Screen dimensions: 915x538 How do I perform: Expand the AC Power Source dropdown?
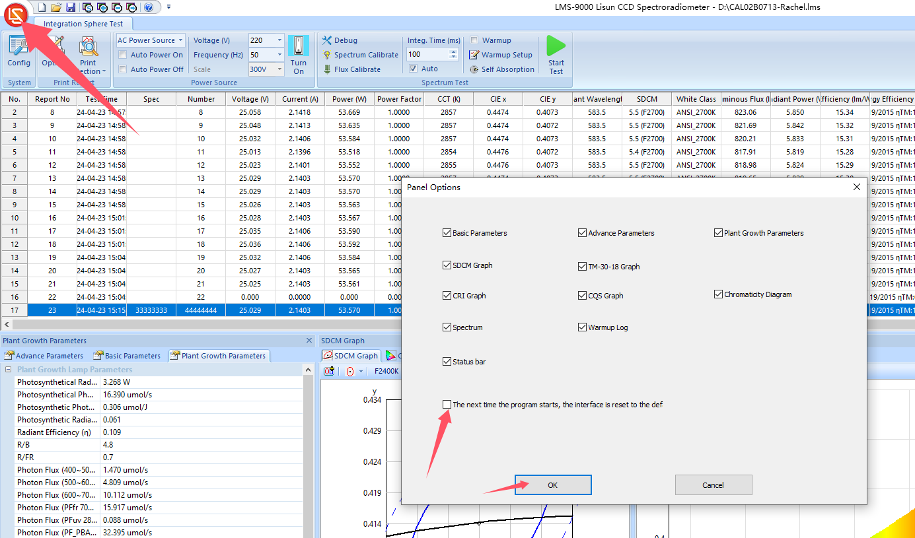click(180, 40)
